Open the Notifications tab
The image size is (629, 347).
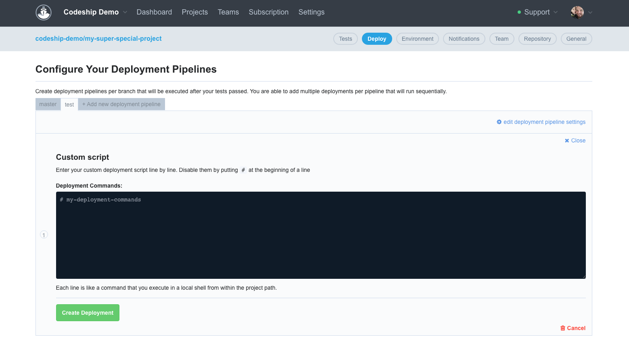[464, 39]
